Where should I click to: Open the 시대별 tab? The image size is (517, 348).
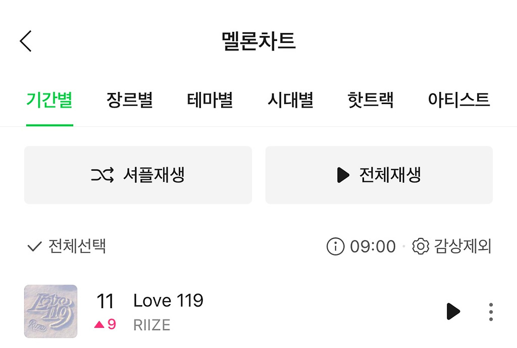coord(290,100)
